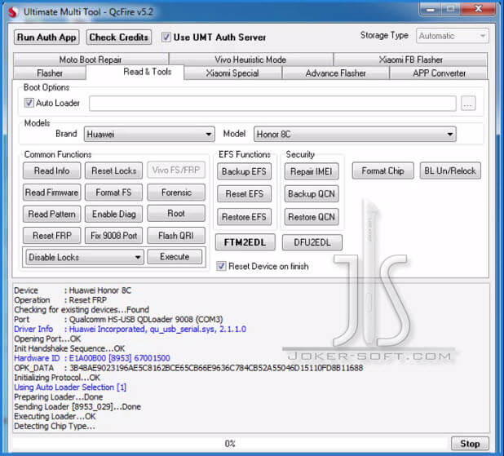Screen dimensions: 504x456
Task: Click the Root button
Action: point(176,213)
